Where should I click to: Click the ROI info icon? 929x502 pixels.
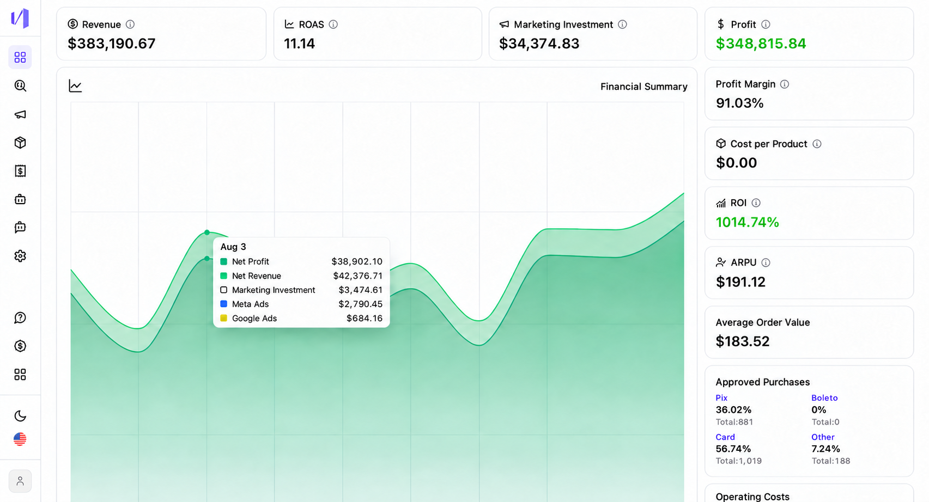point(756,203)
